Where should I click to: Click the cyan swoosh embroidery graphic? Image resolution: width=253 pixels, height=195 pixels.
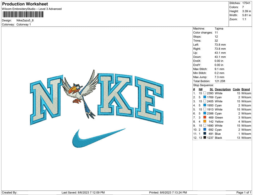[x=98, y=138]
